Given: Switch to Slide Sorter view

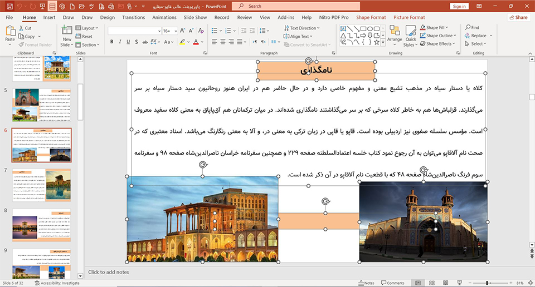Looking at the screenshot, I should point(431,283).
